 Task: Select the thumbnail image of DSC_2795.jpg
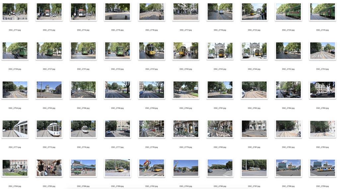tap(220, 168)
